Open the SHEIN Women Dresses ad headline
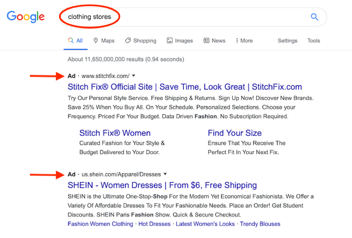Viewport: 352px width, 238px height. click(x=162, y=185)
